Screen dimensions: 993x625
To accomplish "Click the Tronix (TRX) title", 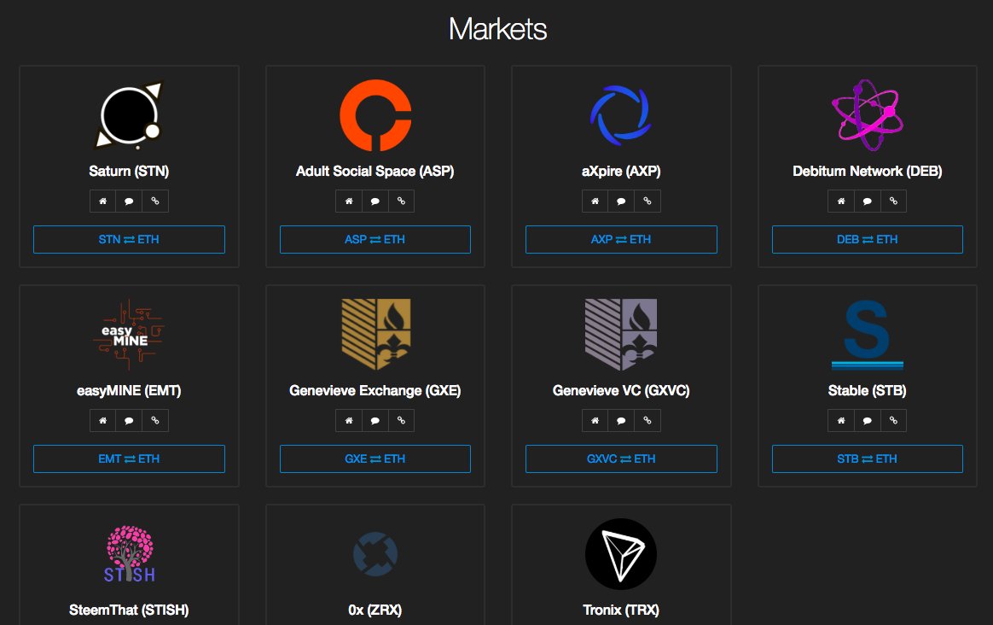I will tap(621, 610).
